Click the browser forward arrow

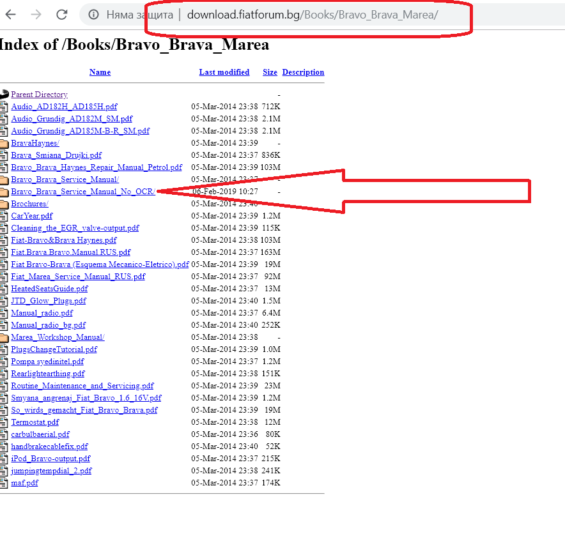(x=36, y=14)
